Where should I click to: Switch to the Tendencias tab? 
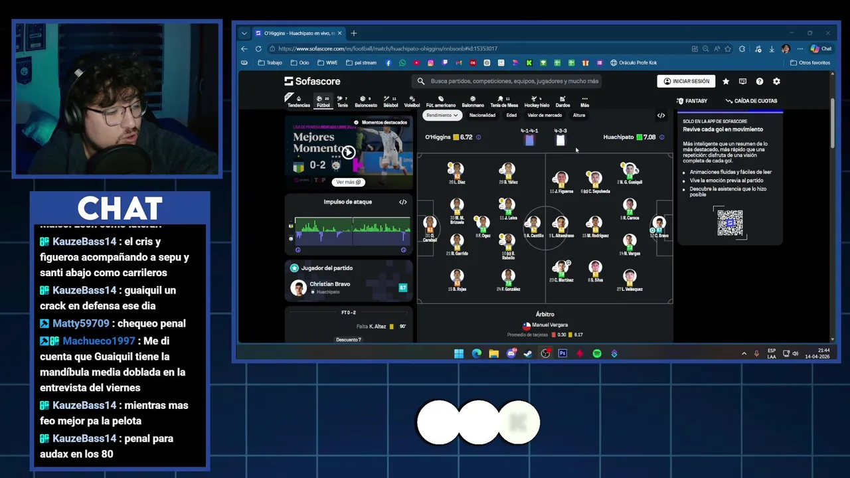tap(299, 102)
